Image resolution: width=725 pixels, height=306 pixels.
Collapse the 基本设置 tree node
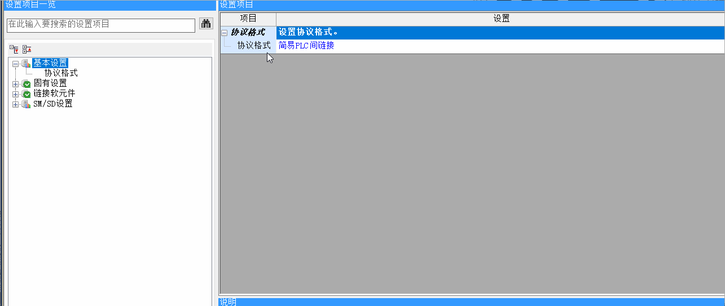coord(15,63)
